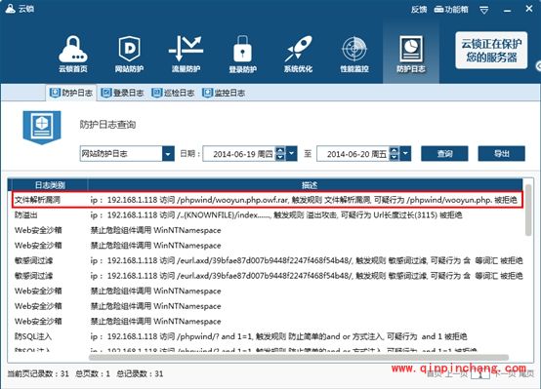Switch to the 防护日志 tab
The image size is (541, 389).
[x=71, y=93]
